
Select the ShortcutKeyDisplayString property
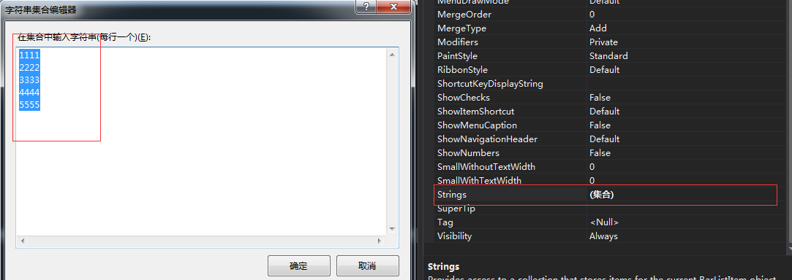pos(490,84)
